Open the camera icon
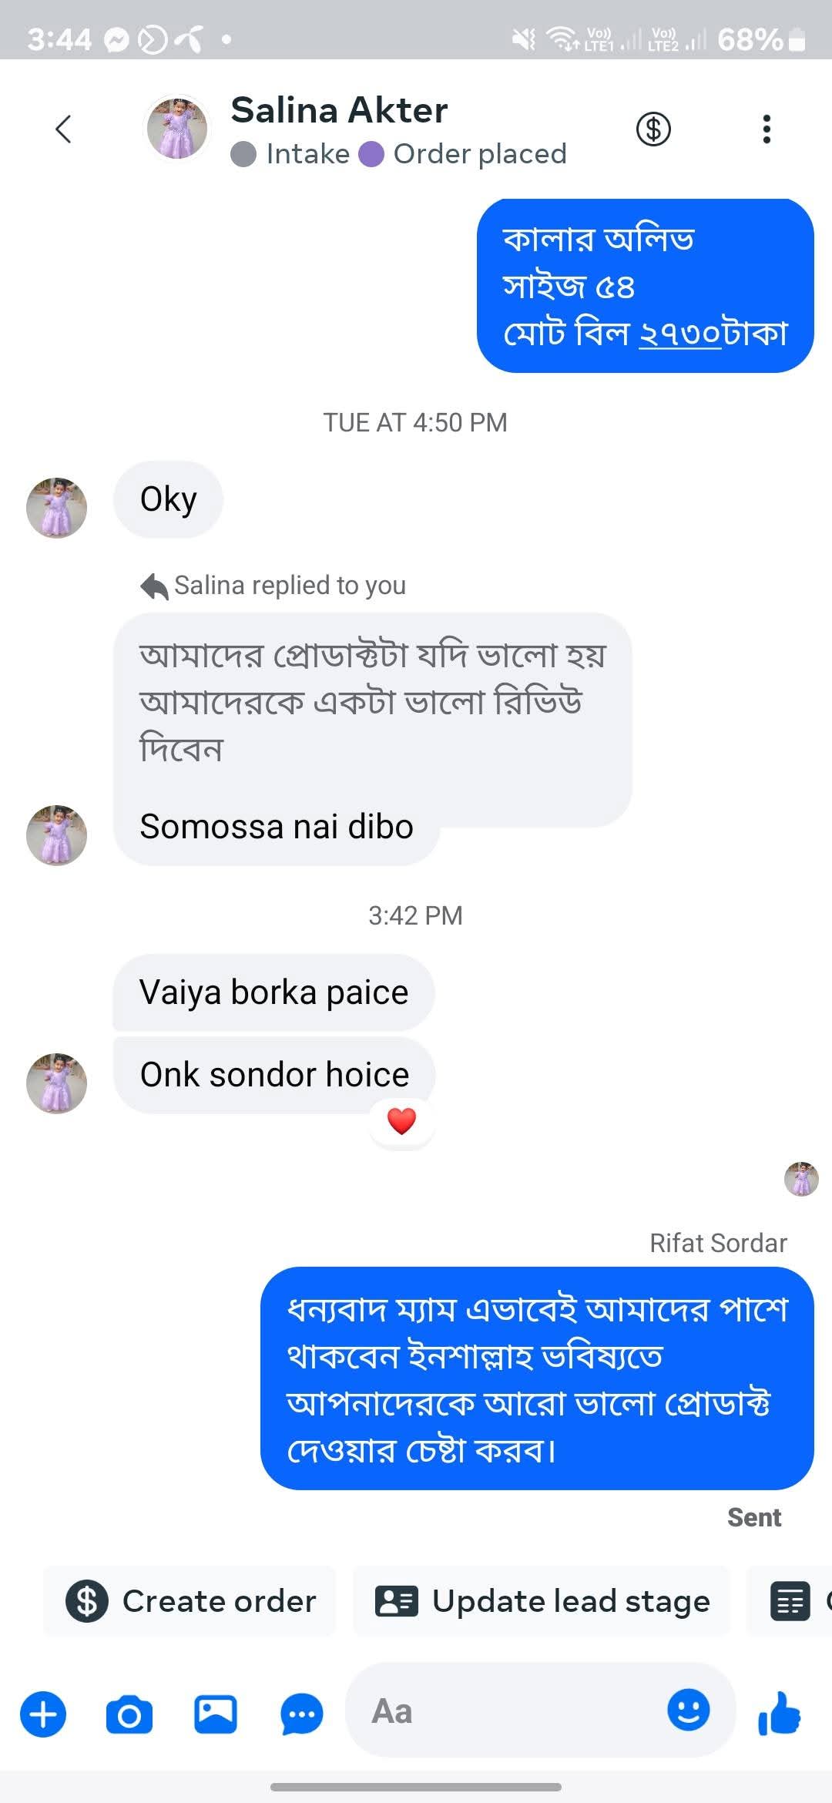This screenshot has height=1803, width=832. (x=129, y=1714)
